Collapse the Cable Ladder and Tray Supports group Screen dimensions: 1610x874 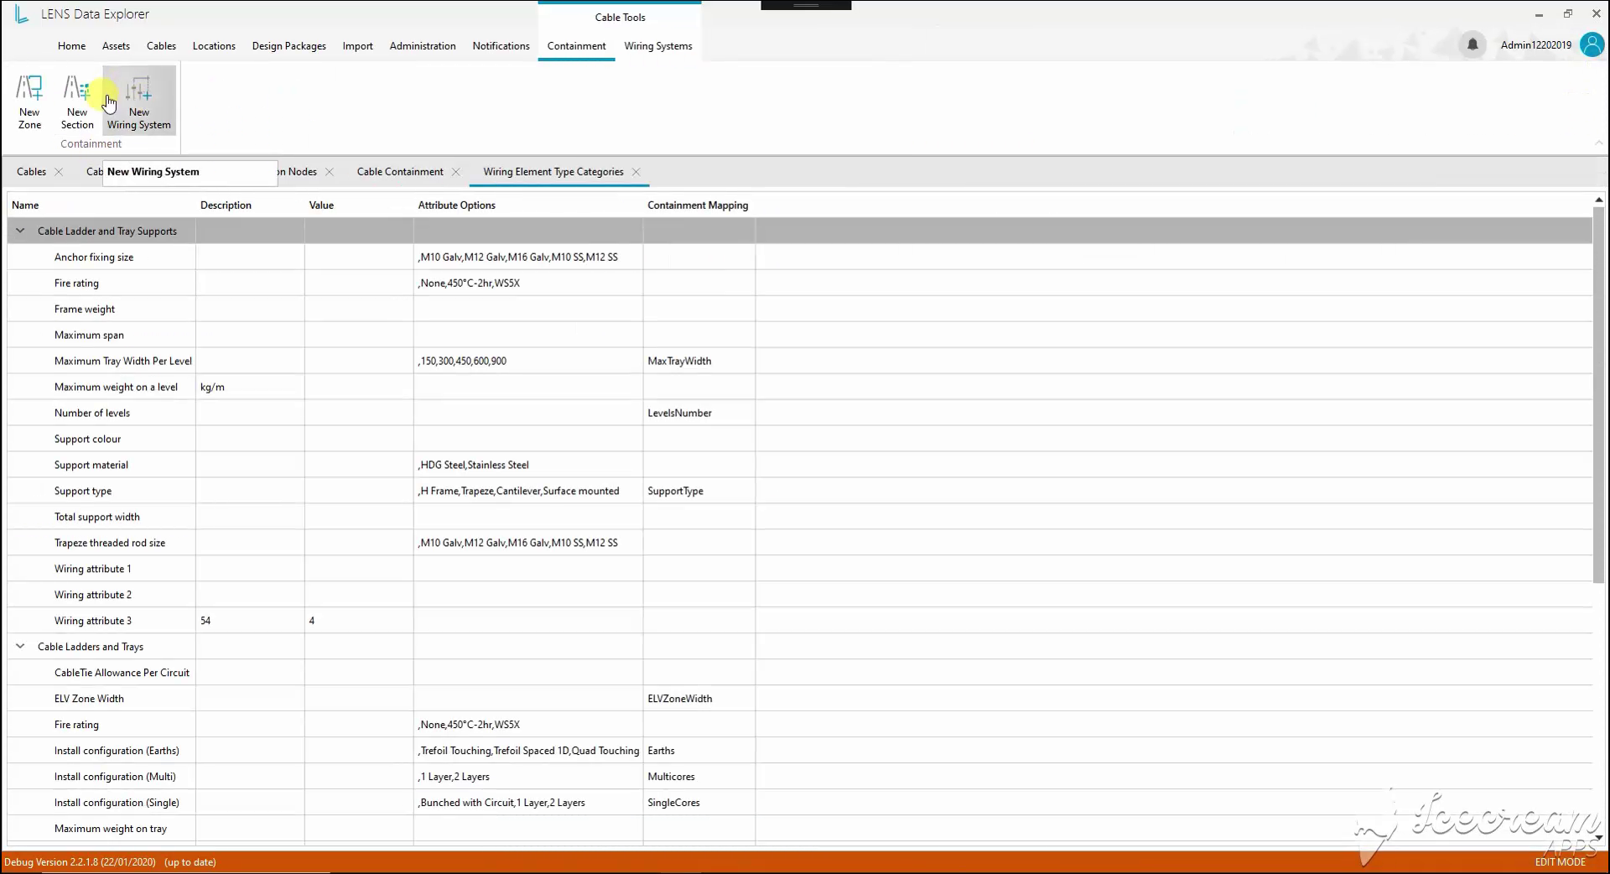point(20,231)
